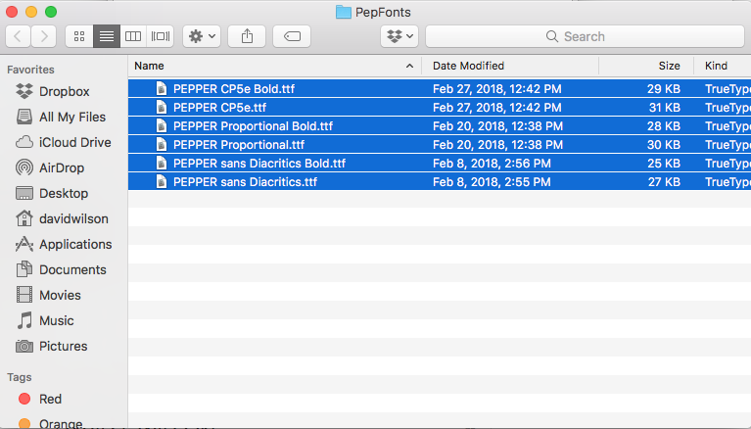Click the Documents sidebar icon
751x429 pixels.
24,269
